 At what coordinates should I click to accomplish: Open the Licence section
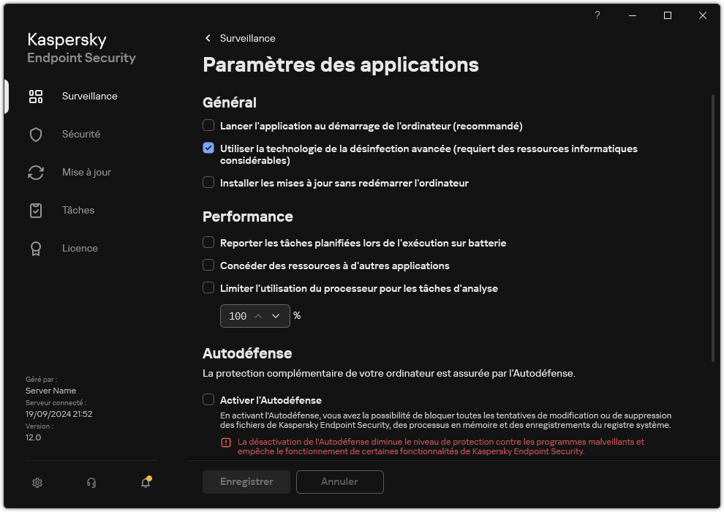[x=80, y=249]
